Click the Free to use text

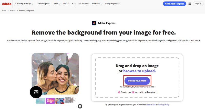pyautogui.click(x=126, y=92)
